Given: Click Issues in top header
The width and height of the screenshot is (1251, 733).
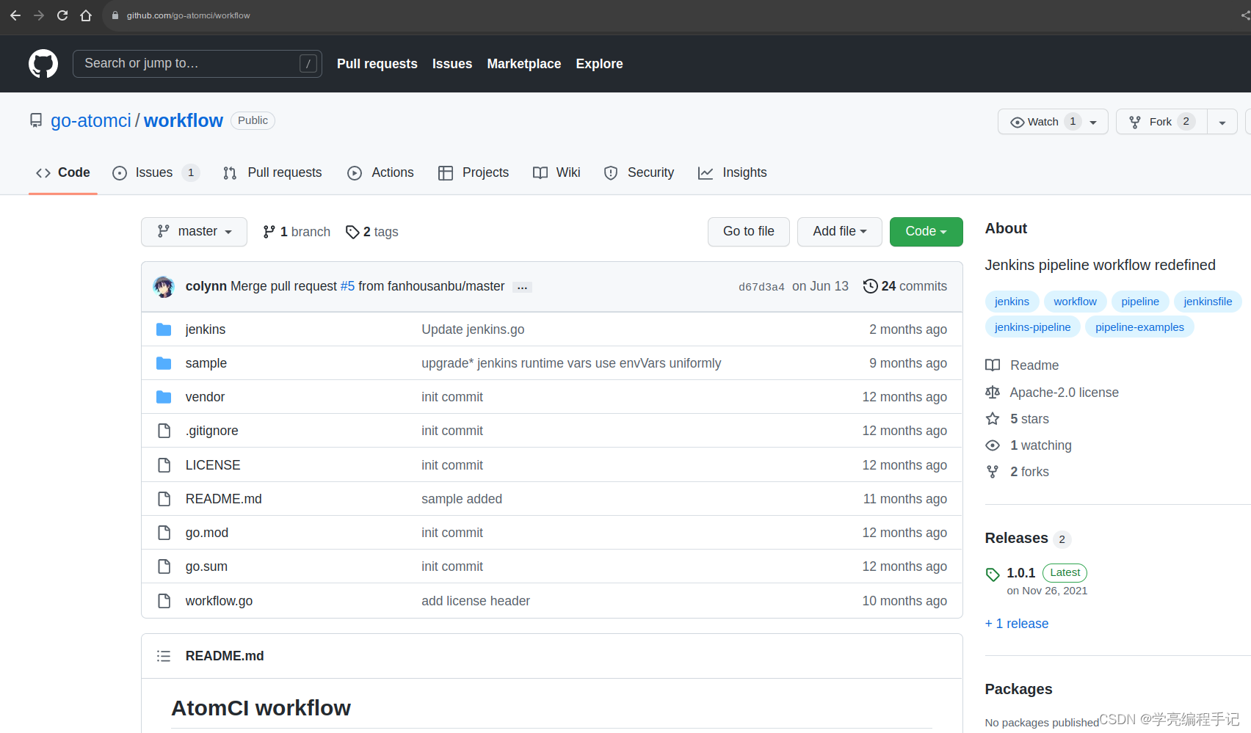Looking at the screenshot, I should 452,64.
